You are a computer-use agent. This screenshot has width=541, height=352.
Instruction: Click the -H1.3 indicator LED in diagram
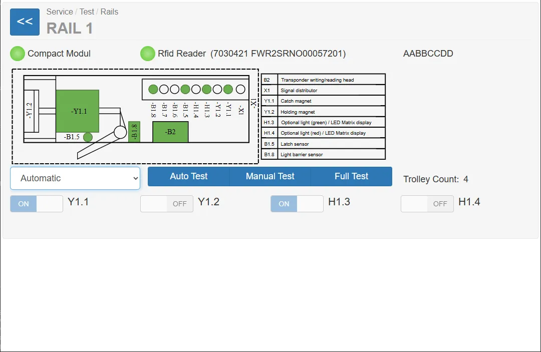207,89
